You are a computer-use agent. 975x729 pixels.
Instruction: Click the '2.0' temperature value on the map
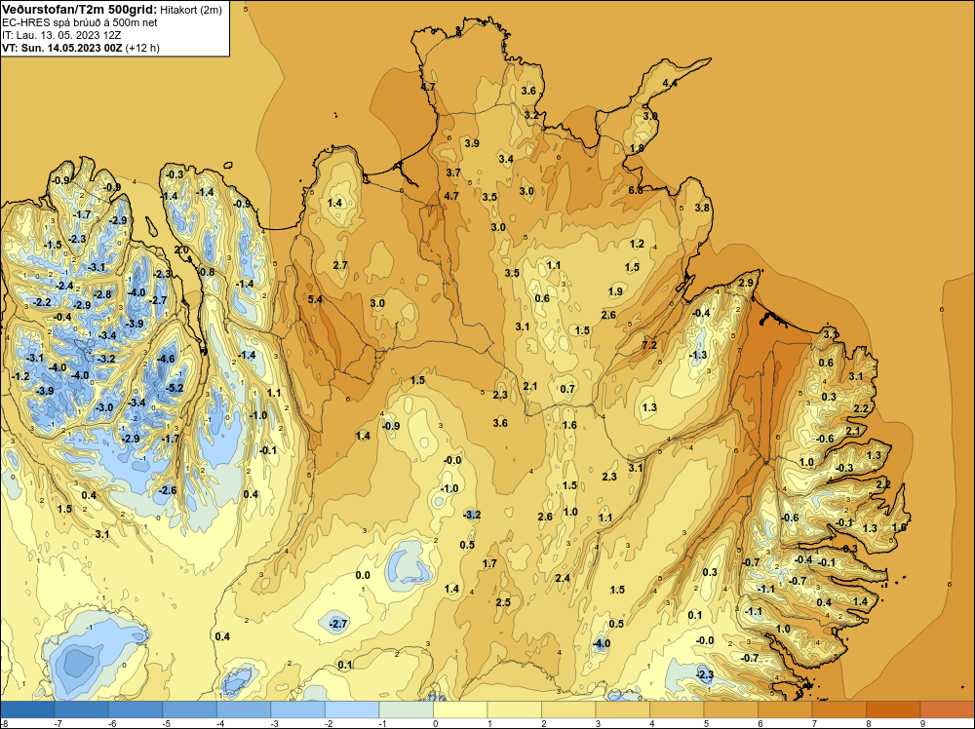click(x=181, y=249)
